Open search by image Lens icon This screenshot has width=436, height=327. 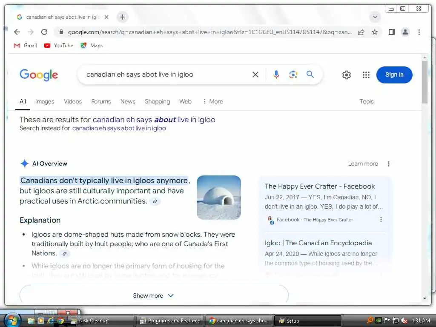pyautogui.click(x=293, y=75)
